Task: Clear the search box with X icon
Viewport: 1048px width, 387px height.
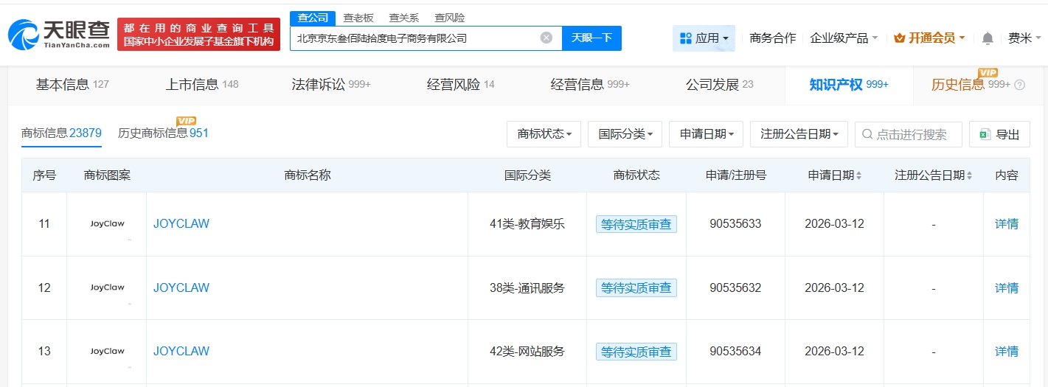Action: click(x=546, y=38)
